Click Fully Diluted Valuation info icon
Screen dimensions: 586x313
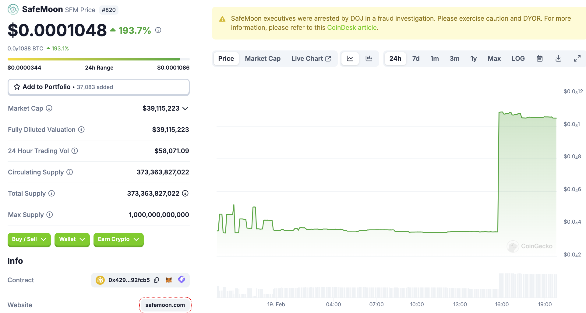81,129
